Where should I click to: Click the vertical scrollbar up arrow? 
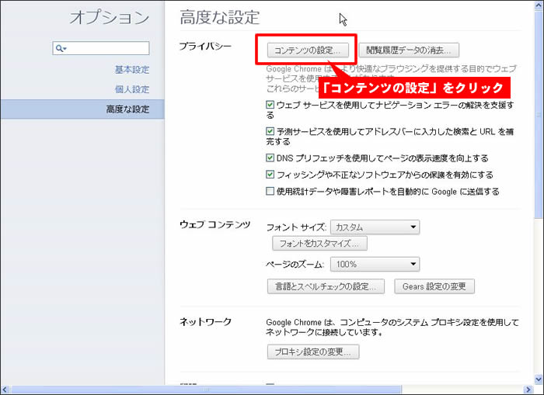pyautogui.click(x=539, y=5)
